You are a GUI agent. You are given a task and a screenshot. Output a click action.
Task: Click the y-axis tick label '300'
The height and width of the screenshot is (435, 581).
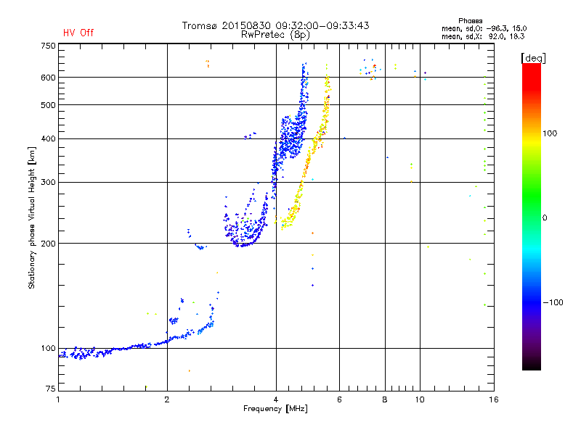pos(48,182)
